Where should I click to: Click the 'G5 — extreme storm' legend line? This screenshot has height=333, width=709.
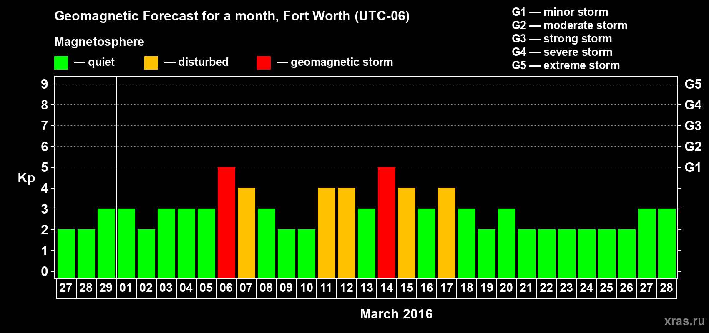[566, 65]
